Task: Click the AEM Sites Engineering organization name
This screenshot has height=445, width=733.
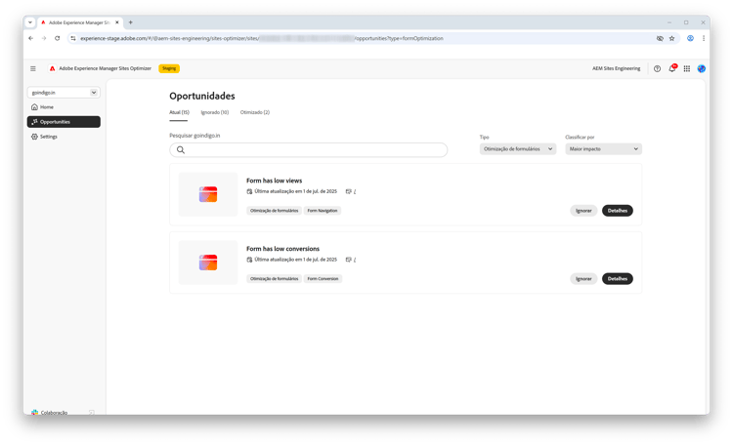Action: 616,68
